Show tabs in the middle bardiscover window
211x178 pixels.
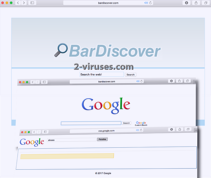(187, 81)
